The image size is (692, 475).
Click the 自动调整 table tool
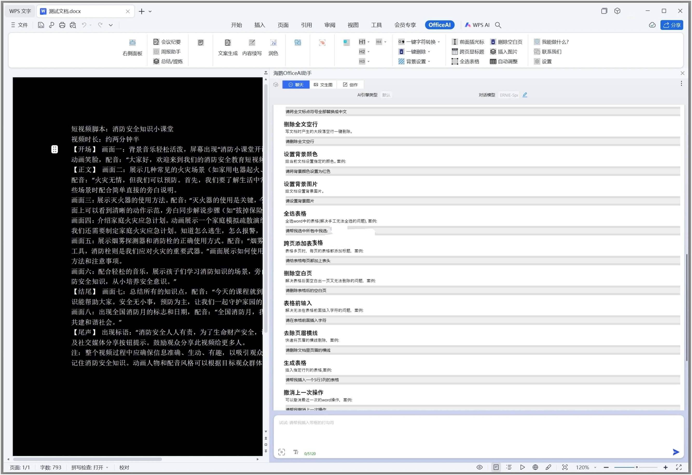(504, 61)
